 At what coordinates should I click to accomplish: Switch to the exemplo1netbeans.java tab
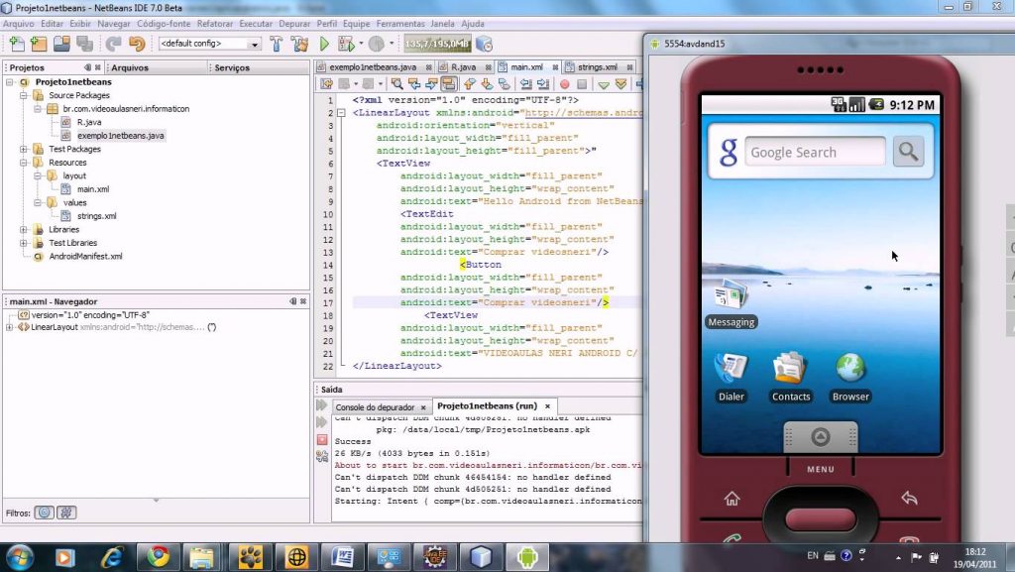pyautogui.click(x=373, y=66)
